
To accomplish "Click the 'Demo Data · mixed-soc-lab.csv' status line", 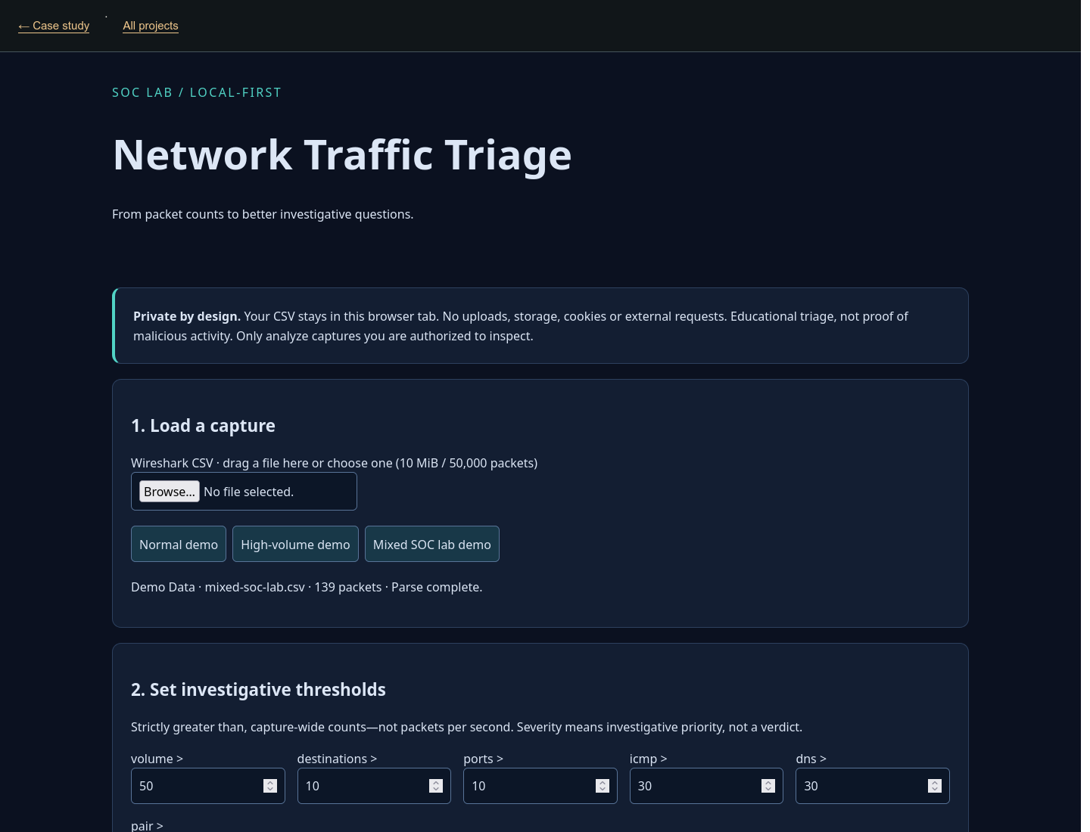I will click(x=307, y=587).
